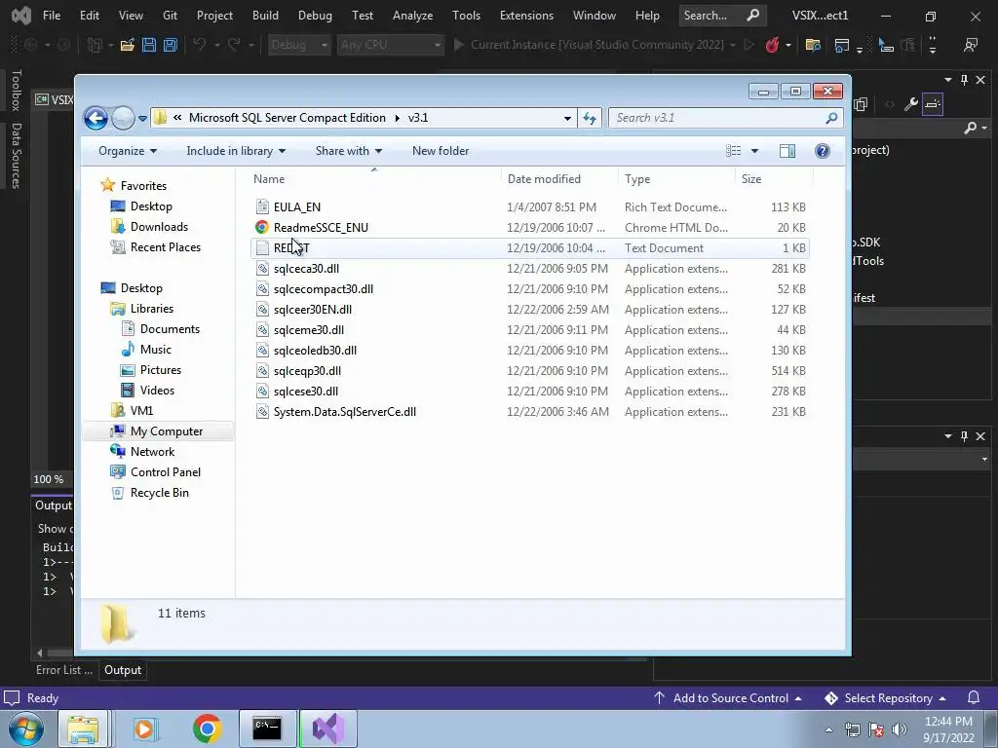Screen dimensions: 998x748
Task: Pin the Solution Explorer panel
Action: coord(964,80)
